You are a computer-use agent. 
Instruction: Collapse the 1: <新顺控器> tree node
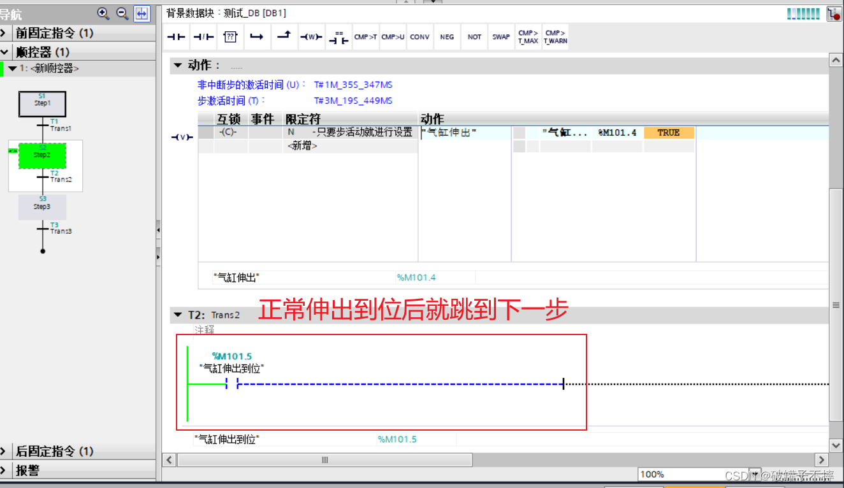12,68
